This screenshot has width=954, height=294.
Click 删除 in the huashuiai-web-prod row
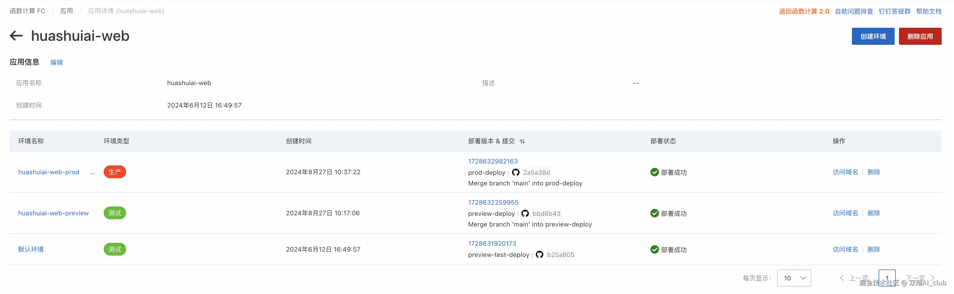point(873,172)
